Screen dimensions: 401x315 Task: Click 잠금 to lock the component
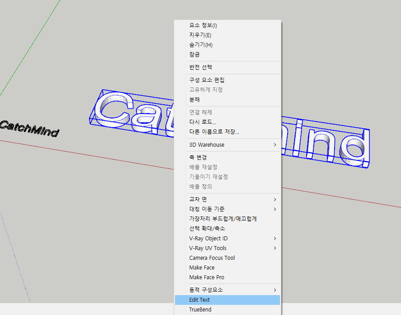pyautogui.click(x=227, y=54)
